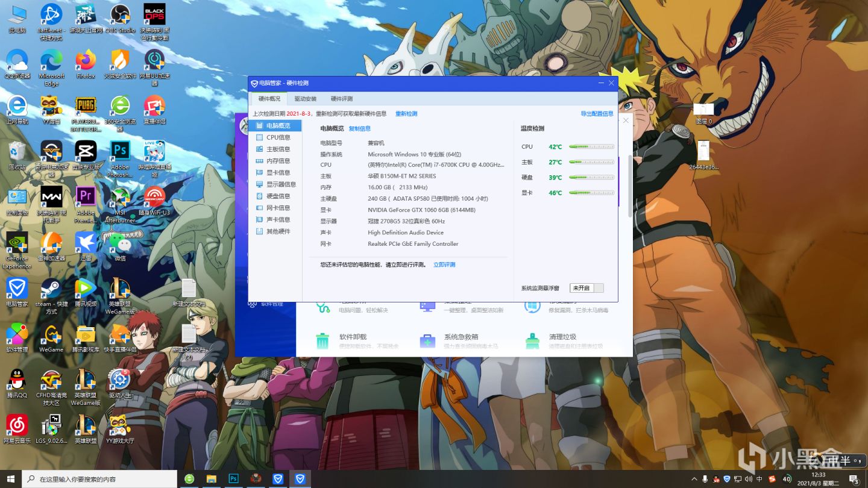This screenshot has height=488, width=868.
Task: Select the Microsoft Edge desktop icon
Action: (51, 68)
